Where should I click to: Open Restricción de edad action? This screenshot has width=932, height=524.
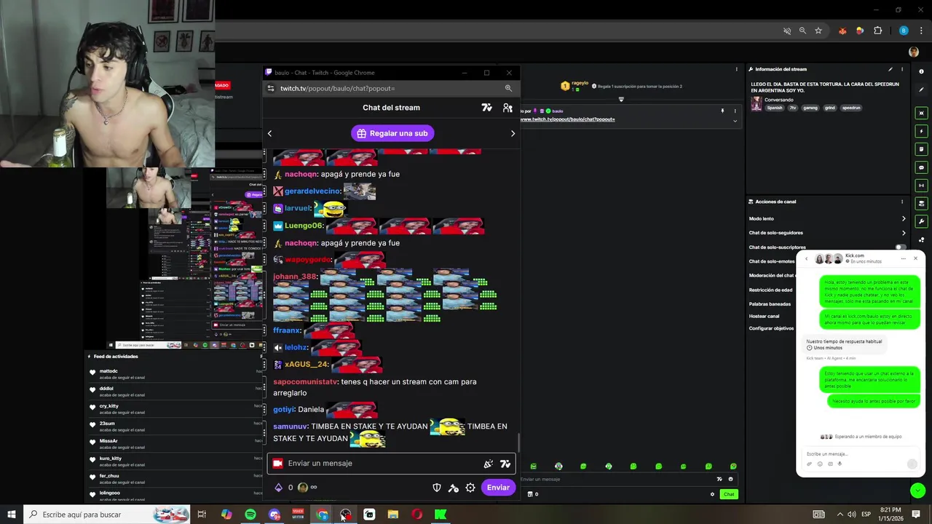[x=770, y=290]
